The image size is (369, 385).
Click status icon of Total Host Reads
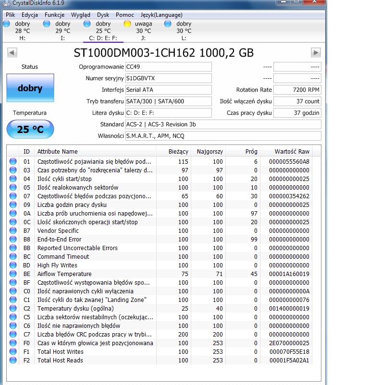tap(13, 360)
